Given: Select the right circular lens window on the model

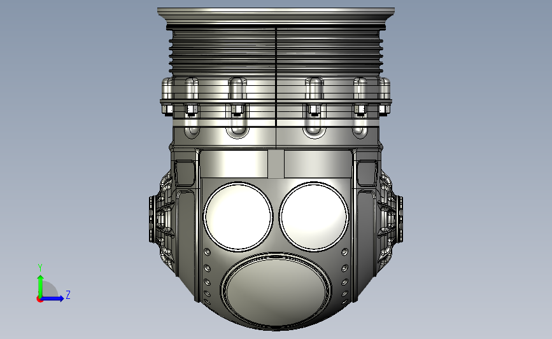Looking at the screenshot, I should coord(314,216).
